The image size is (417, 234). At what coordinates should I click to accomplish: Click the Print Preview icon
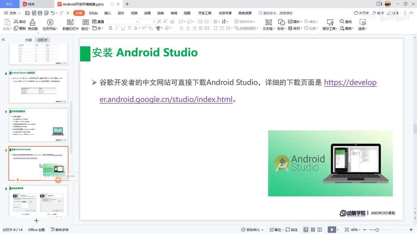(x=46, y=13)
